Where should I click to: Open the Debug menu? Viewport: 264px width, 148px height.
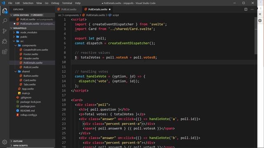[x=55, y=3]
